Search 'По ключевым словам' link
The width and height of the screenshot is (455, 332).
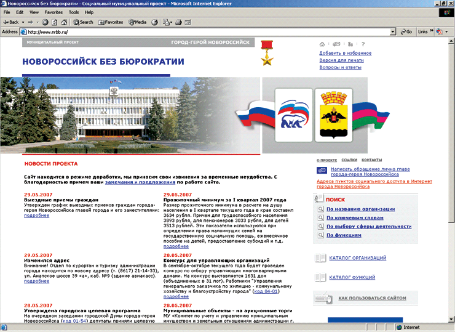tap(355, 218)
